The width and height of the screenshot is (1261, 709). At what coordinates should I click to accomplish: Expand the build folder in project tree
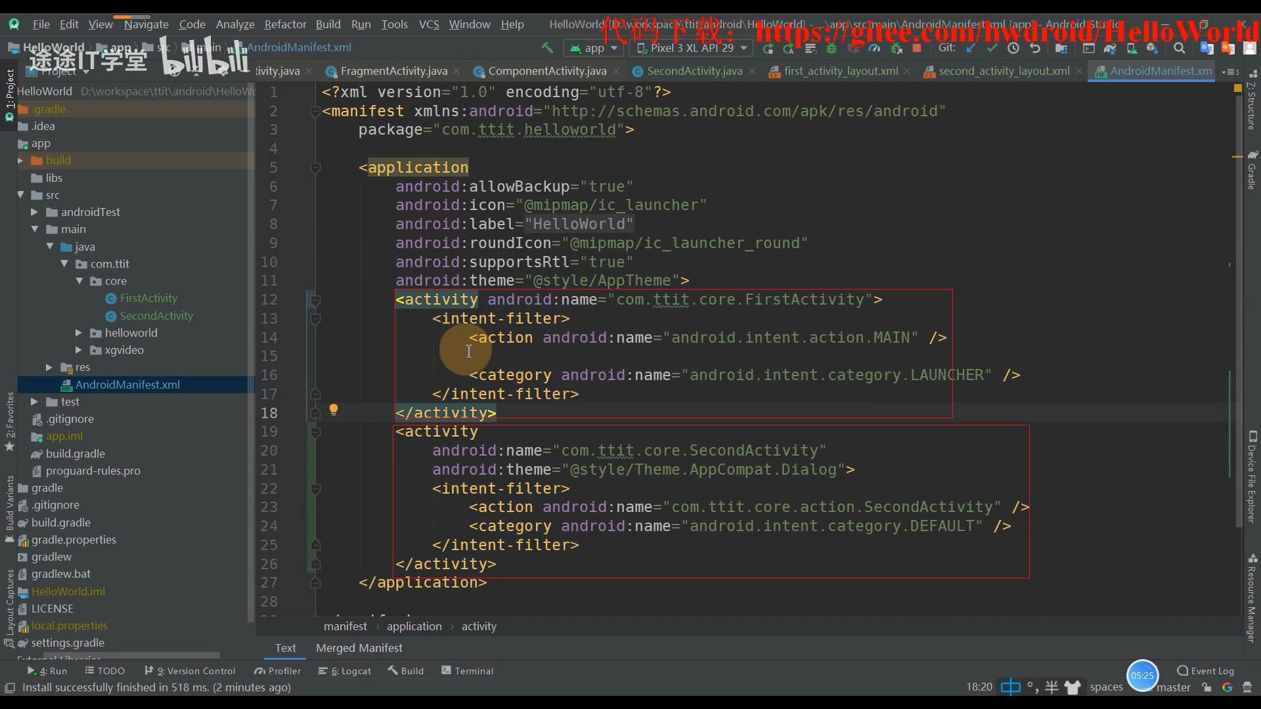[20, 160]
